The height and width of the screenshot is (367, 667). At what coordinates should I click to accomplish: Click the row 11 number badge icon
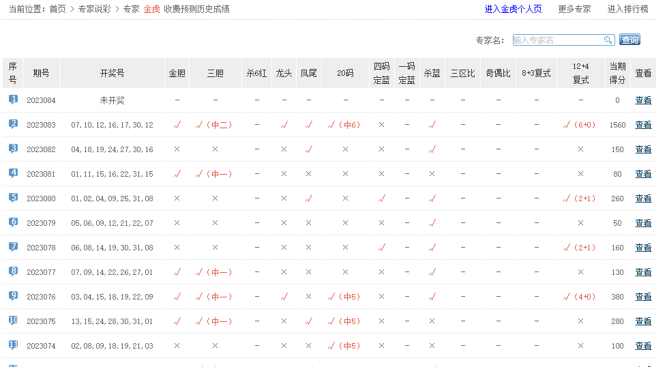click(x=13, y=345)
